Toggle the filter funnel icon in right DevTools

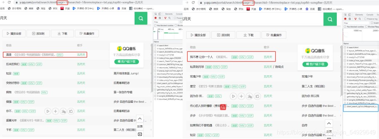tap(355, 19)
